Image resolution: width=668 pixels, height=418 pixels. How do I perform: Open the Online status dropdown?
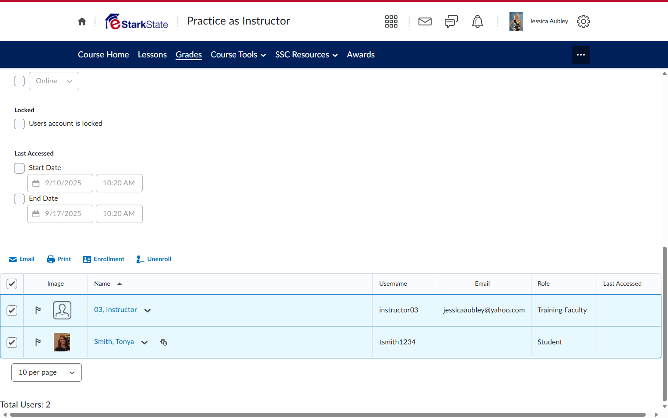coord(54,81)
